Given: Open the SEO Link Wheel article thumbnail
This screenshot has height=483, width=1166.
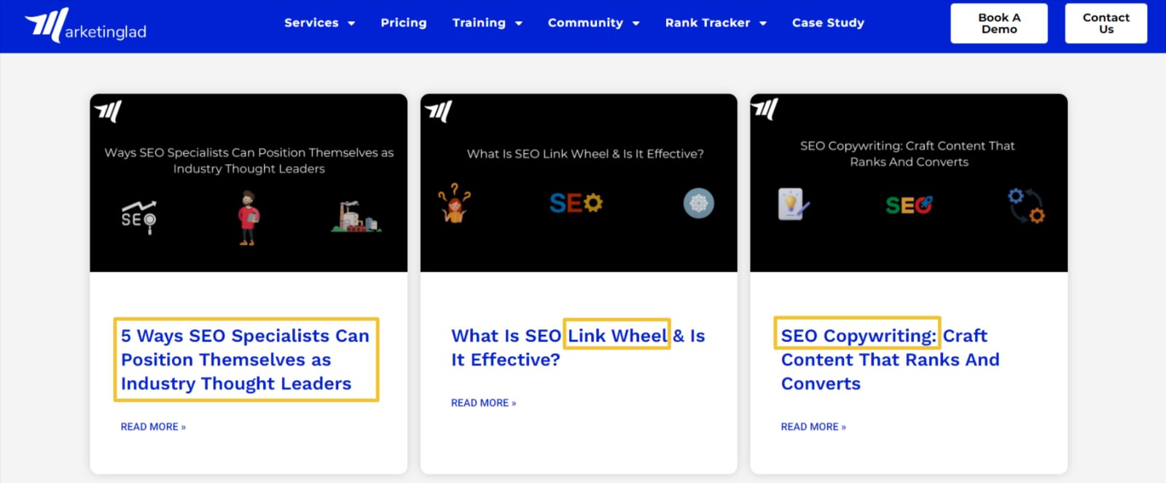Looking at the screenshot, I should 579,183.
